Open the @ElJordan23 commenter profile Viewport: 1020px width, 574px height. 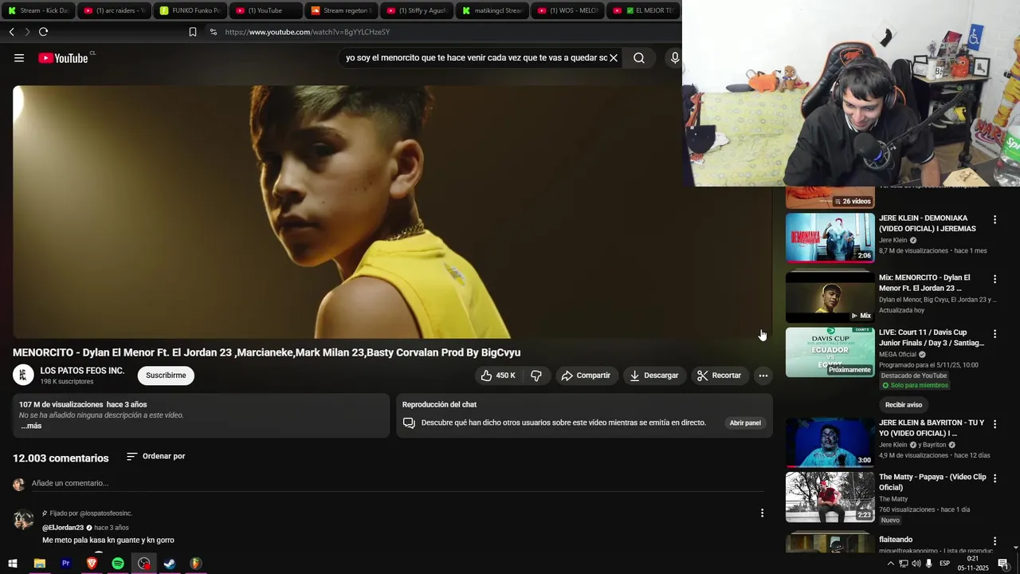[63, 528]
